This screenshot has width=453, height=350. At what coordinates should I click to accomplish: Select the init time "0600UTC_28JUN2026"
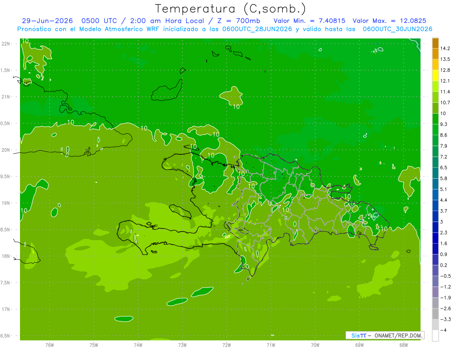257,29
